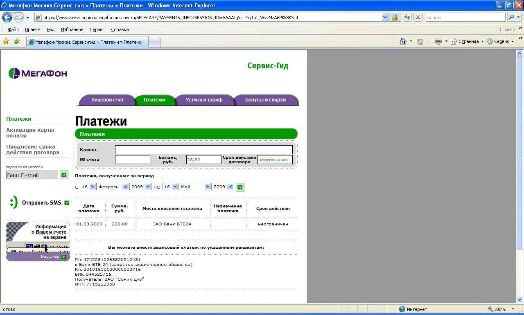The height and width of the screenshot is (315, 524).
Task: Click the № счета input field
Action: click(x=133, y=160)
